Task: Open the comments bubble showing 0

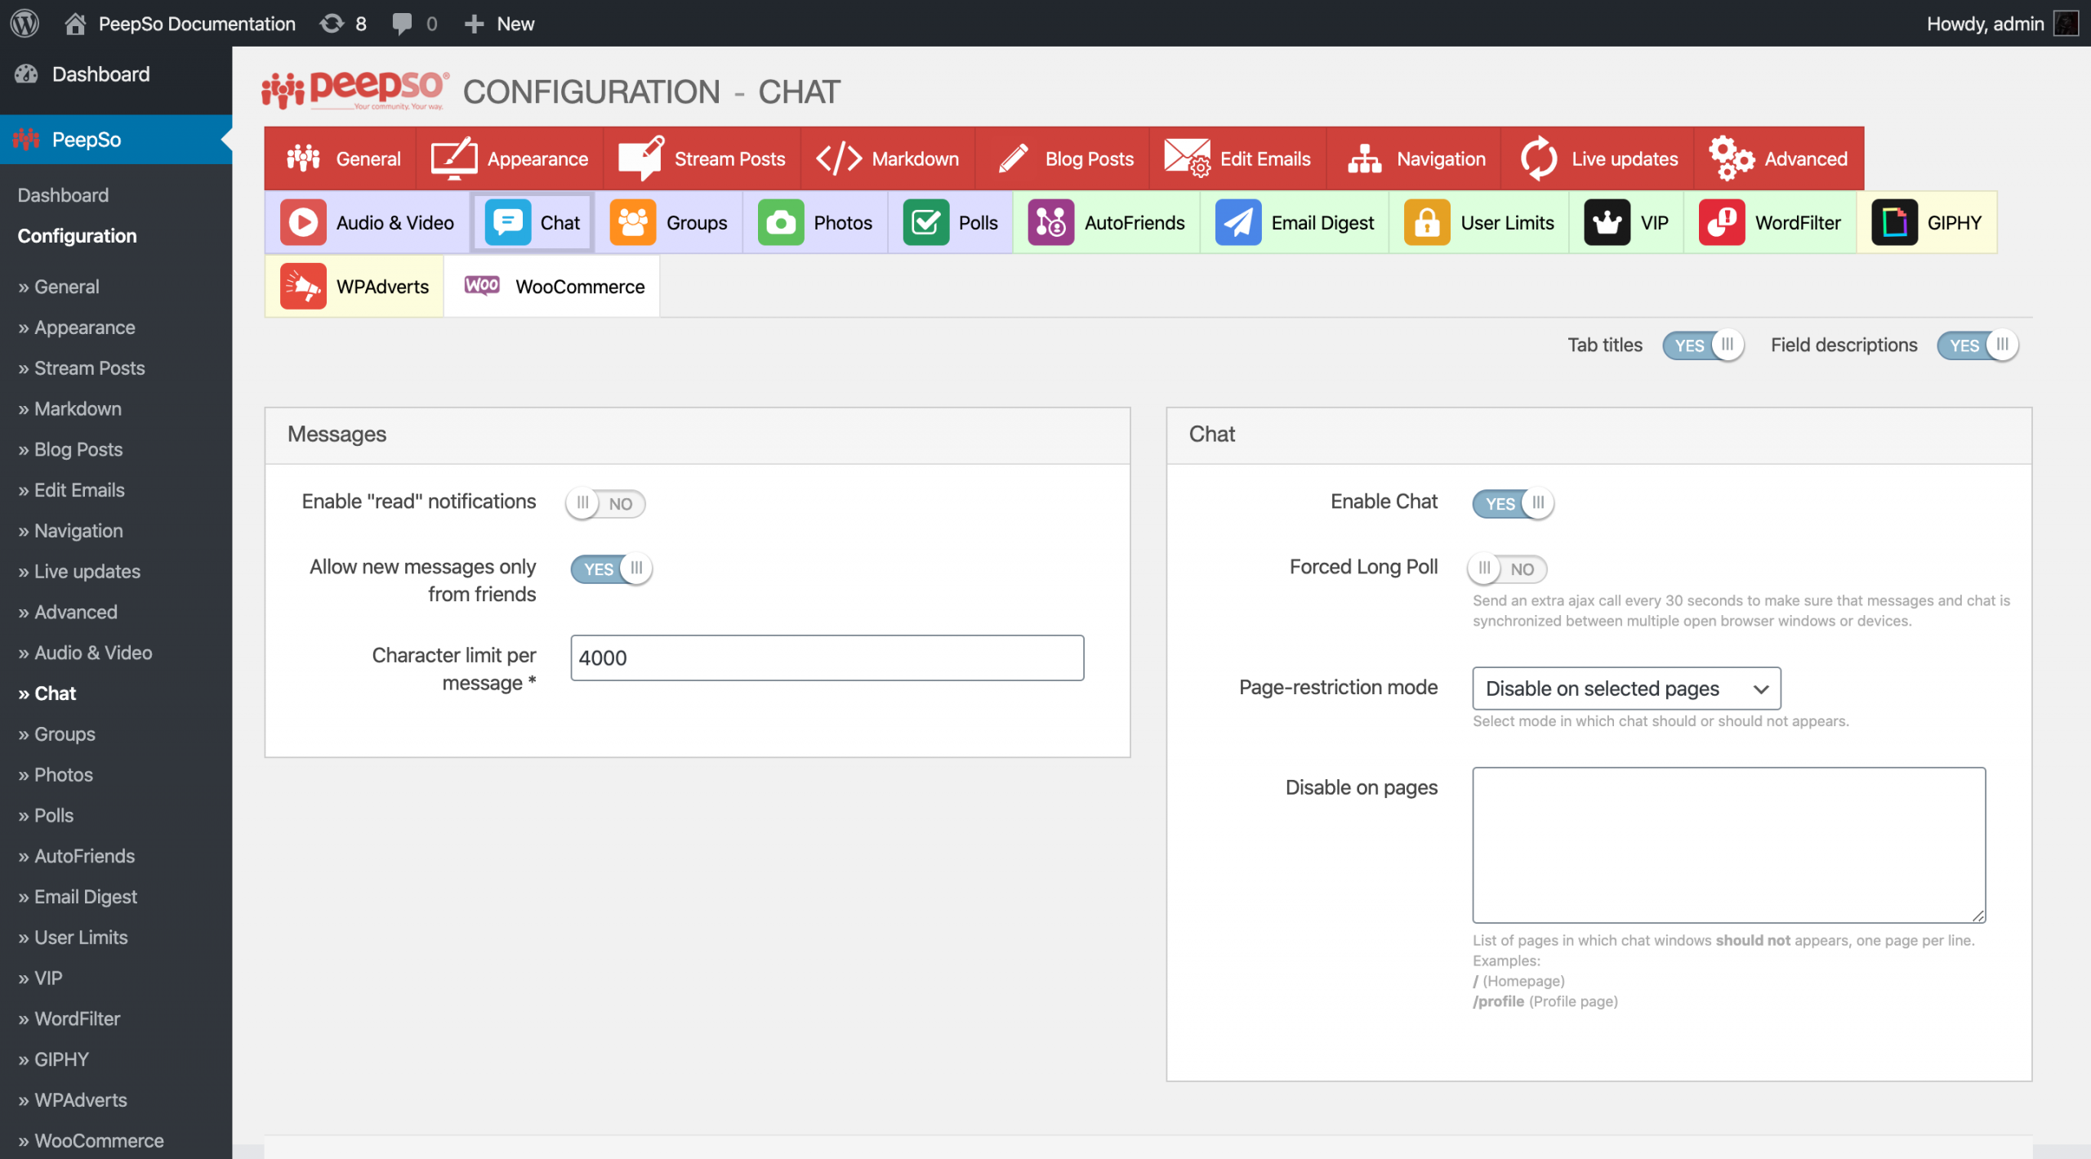Action: pos(415,24)
